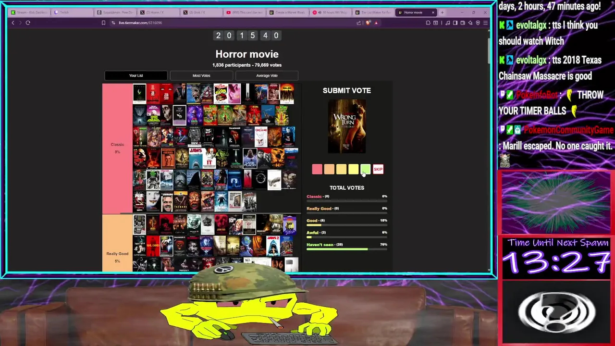
Task: Click the SKIP vote button
Action: tap(378, 169)
